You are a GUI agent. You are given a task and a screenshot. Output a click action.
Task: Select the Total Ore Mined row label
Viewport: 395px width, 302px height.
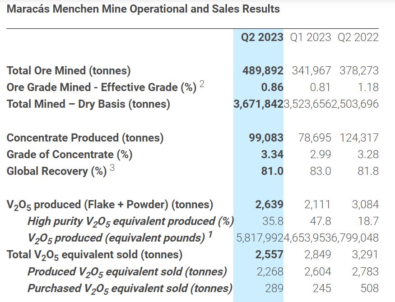point(69,71)
